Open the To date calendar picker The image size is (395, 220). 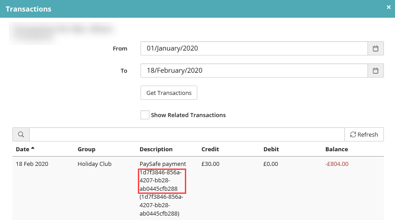click(375, 71)
